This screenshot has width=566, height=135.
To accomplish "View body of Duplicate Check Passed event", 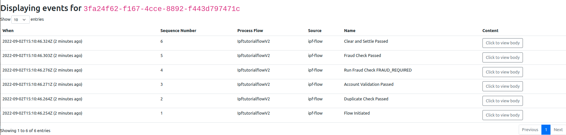I will click(x=502, y=101).
